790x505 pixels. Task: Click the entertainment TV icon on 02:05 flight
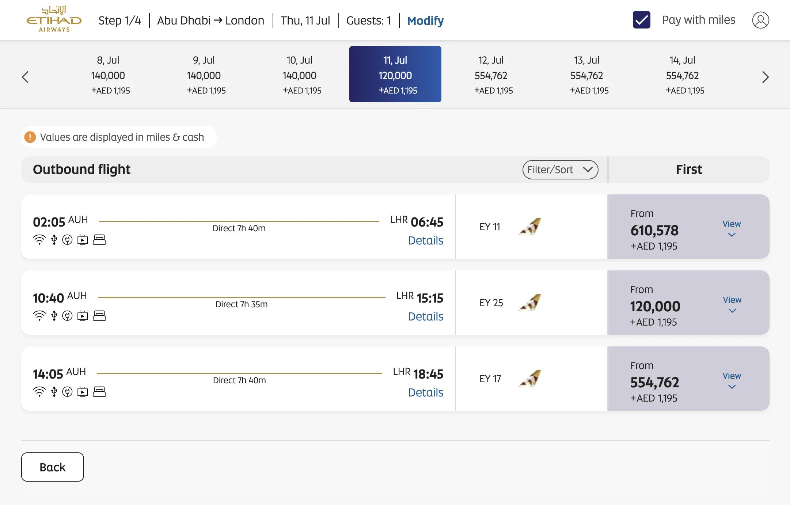coord(83,240)
